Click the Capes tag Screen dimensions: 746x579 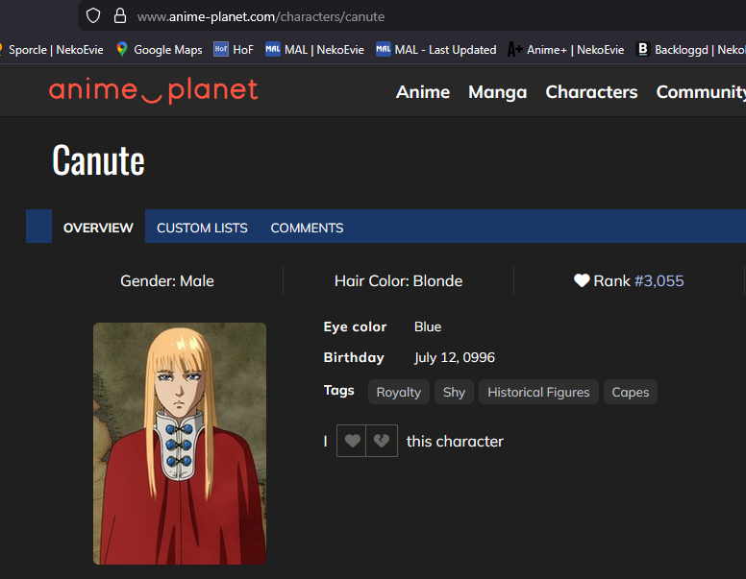pos(631,392)
